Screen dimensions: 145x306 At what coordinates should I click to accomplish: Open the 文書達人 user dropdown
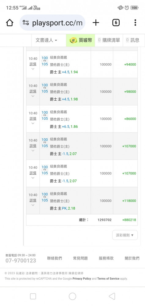(46, 40)
